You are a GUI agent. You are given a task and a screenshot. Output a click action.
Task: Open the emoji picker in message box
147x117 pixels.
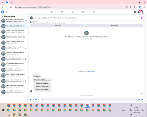point(139,99)
